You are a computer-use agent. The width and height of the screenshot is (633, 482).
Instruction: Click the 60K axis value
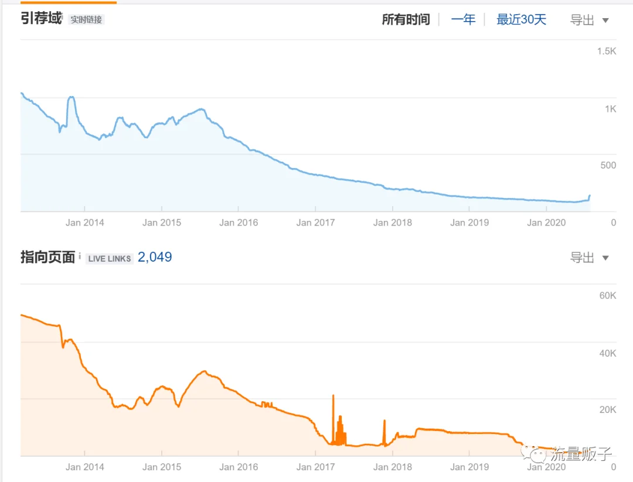pyautogui.click(x=608, y=296)
